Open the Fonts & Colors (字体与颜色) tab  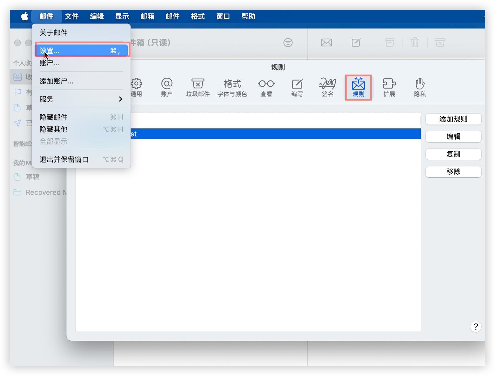[232, 87]
